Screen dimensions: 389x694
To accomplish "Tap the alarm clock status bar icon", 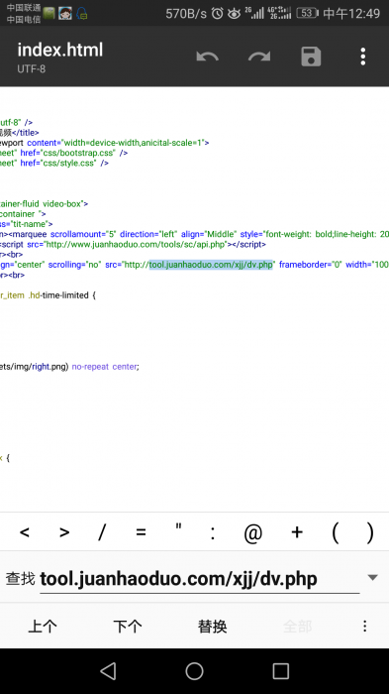I will click(217, 14).
